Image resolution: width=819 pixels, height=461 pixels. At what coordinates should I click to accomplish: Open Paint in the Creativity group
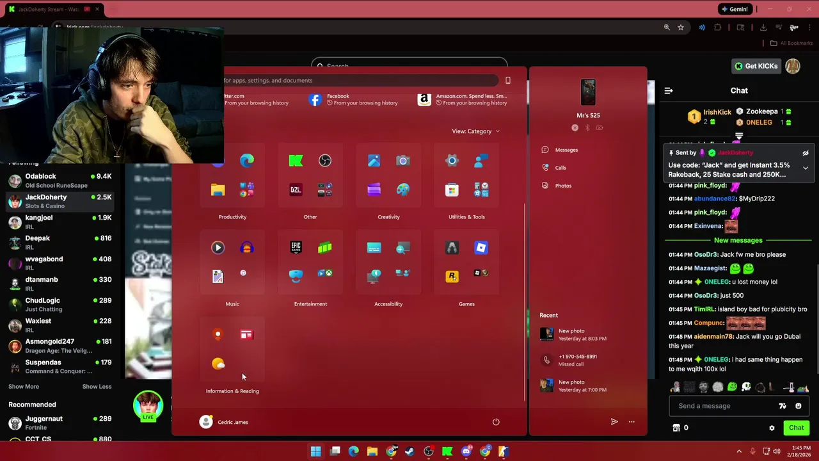[403, 190]
